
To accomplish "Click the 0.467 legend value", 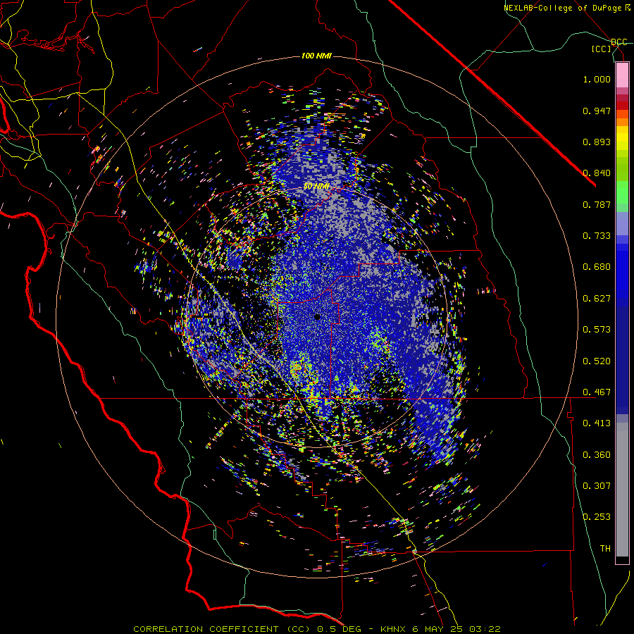I will coord(597,392).
